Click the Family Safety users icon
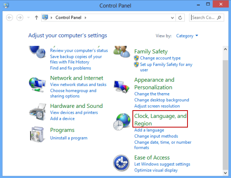The height and width of the screenshot is (178, 231). click(122, 52)
